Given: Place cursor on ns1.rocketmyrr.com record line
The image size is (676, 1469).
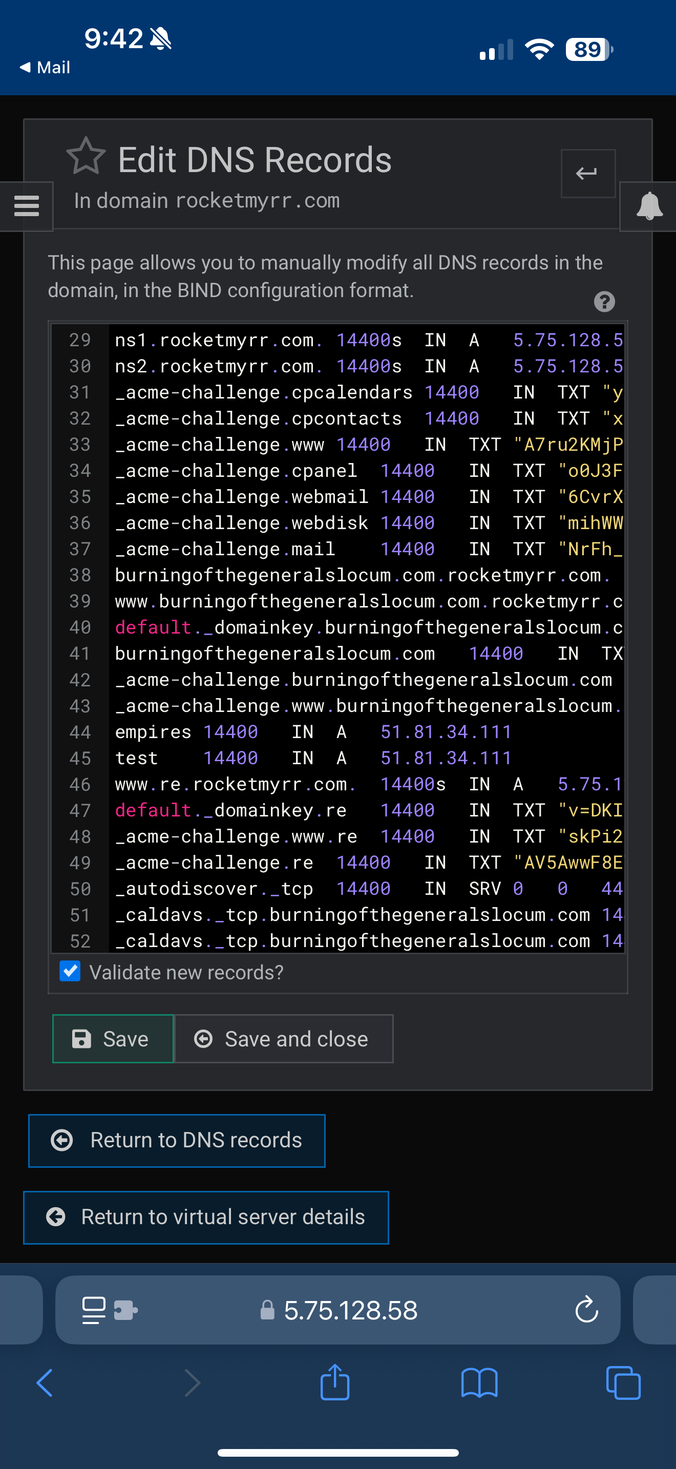Looking at the screenshot, I should click(x=368, y=341).
